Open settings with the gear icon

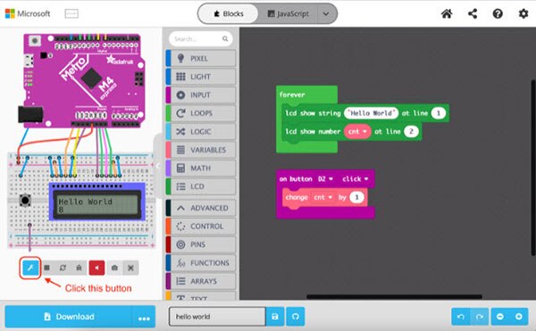tap(523, 13)
